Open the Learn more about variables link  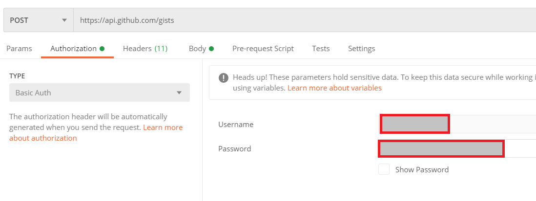click(334, 88)
